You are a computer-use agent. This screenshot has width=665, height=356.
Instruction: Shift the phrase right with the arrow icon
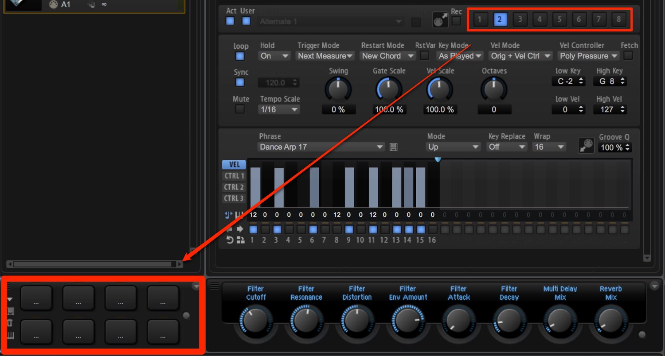[240, 229]
